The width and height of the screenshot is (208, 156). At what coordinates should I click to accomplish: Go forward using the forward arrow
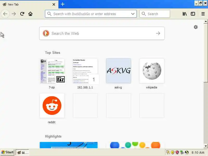point(14,14)
